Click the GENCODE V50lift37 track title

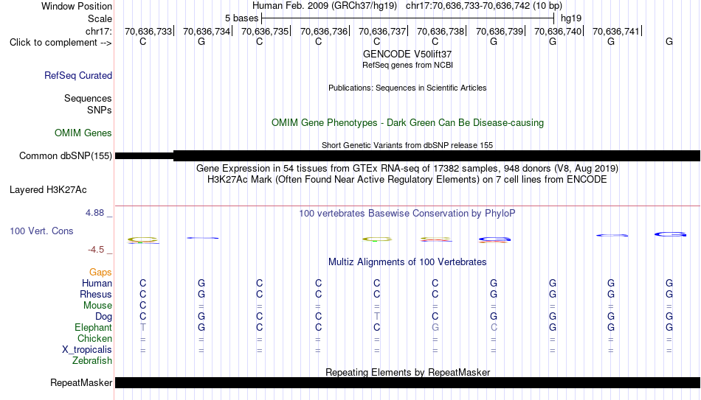pos(407,54)
